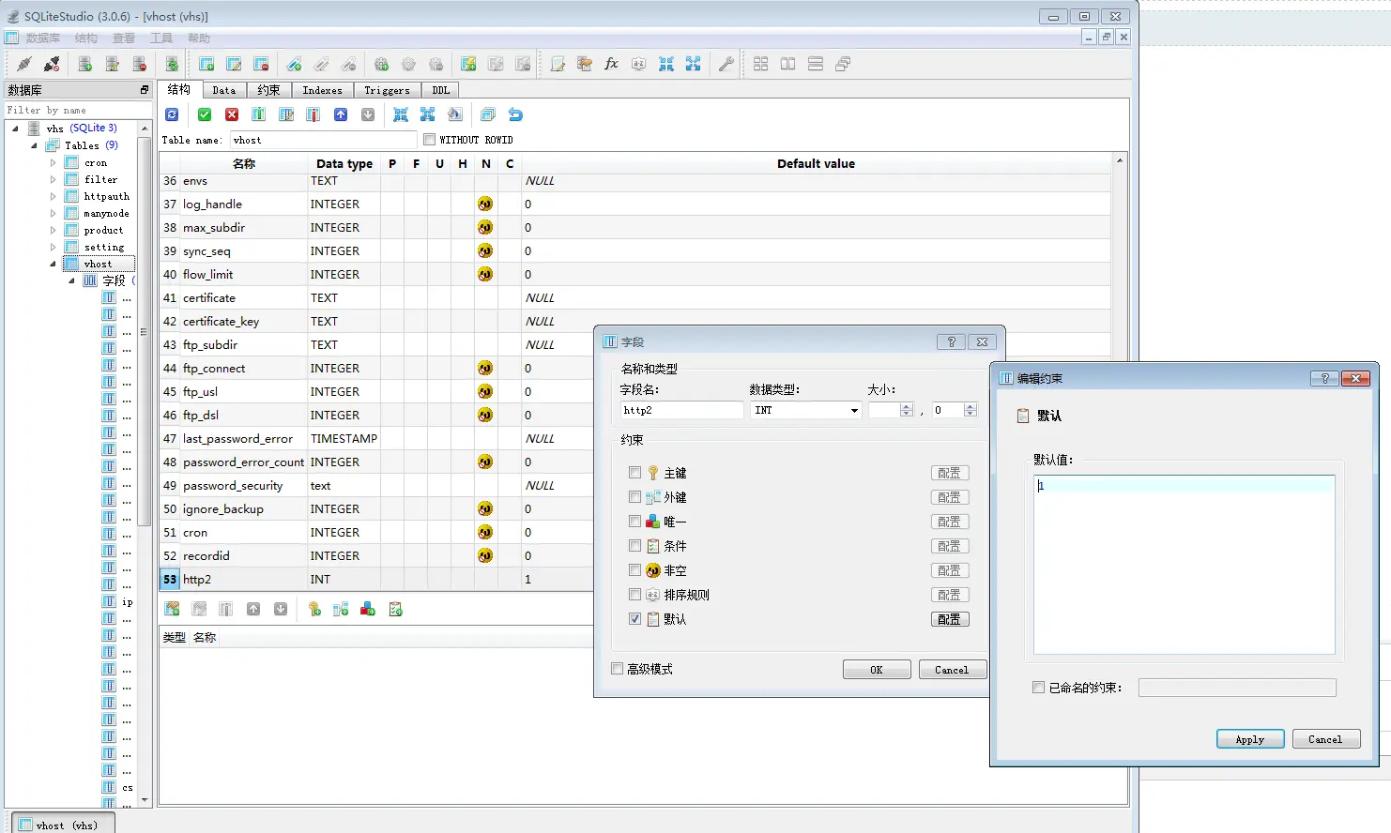Open the wrench configuration icon
The image size is (1391, 833).
pyautogui.click(x=726, y=64)
